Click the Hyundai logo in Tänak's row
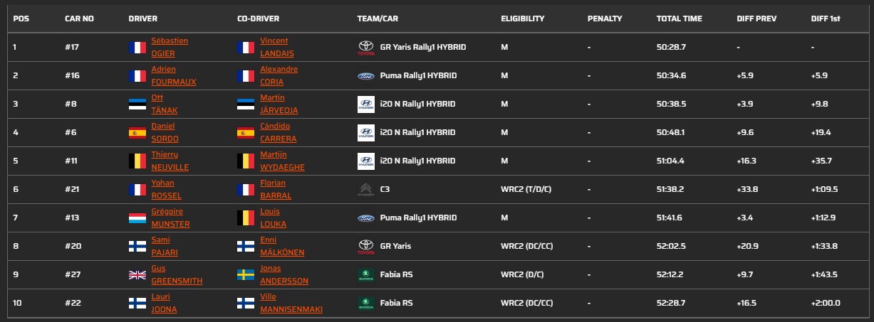Screen dimensions: 874x322 (365, 104)
